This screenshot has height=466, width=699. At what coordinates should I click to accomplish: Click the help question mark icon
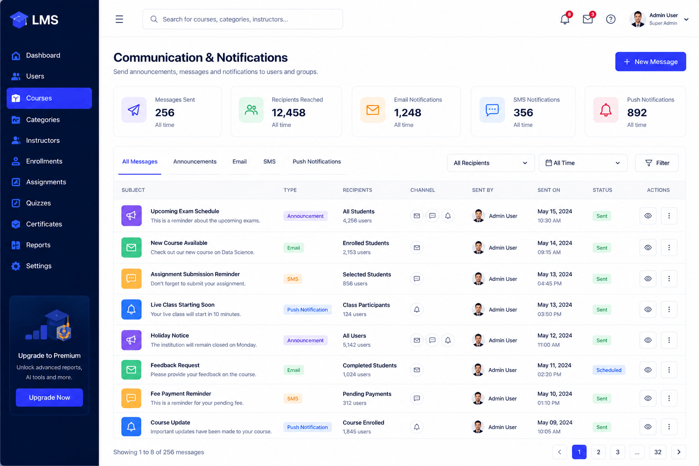coord(611,19)
